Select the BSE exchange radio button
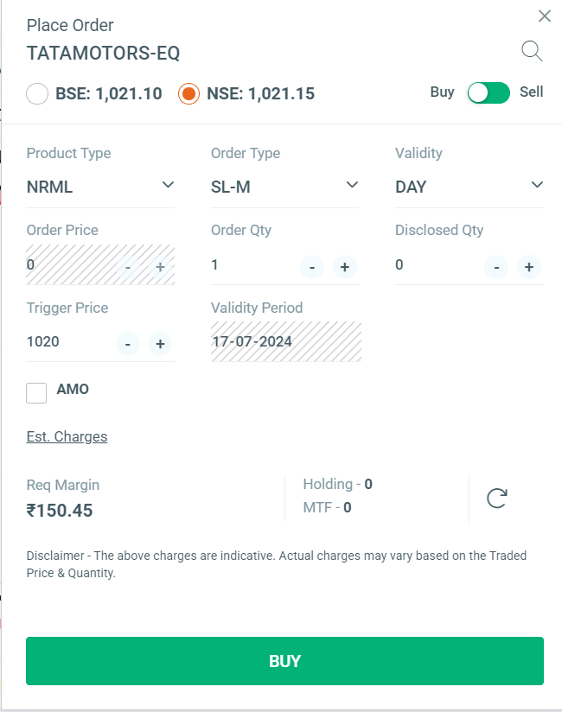The height and width of the screenshot is (712, 562). 37,93
